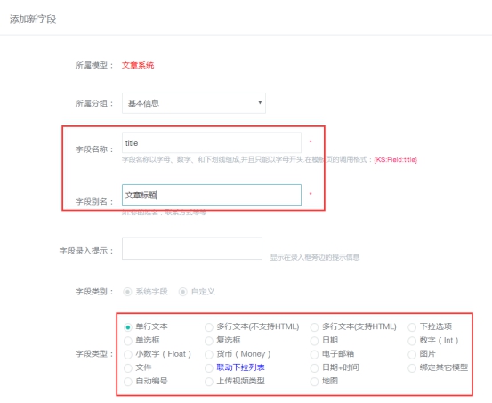Choose the 日期+时间 field type

(x=314, y=367)
